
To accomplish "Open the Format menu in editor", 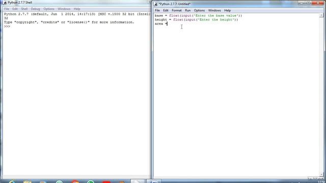I will [x=177, y=10].
